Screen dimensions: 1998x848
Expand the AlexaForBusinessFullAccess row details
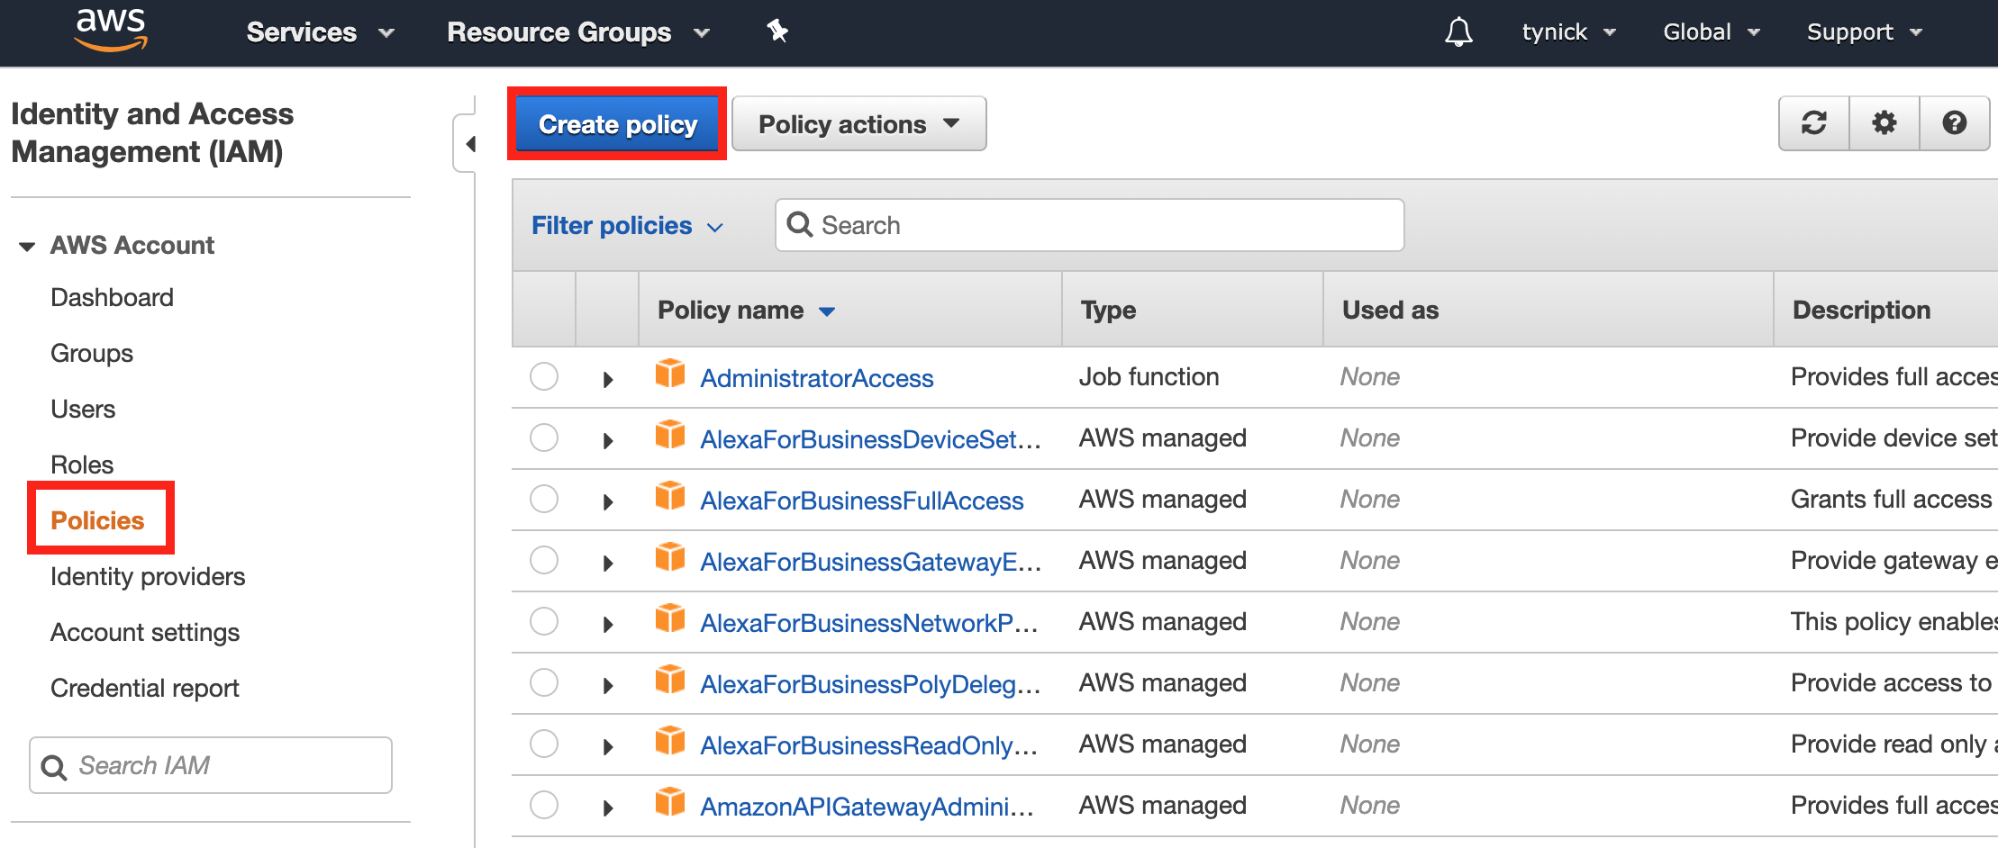pyautogui.click(x=608, y=502)
